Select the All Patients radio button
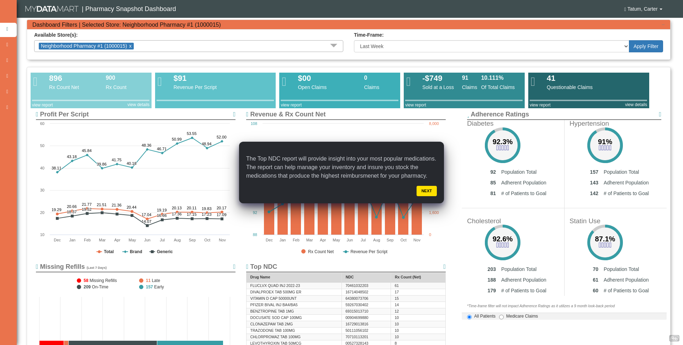The height and width of the screenshot is (345, 683). click(x=469, y=317)
